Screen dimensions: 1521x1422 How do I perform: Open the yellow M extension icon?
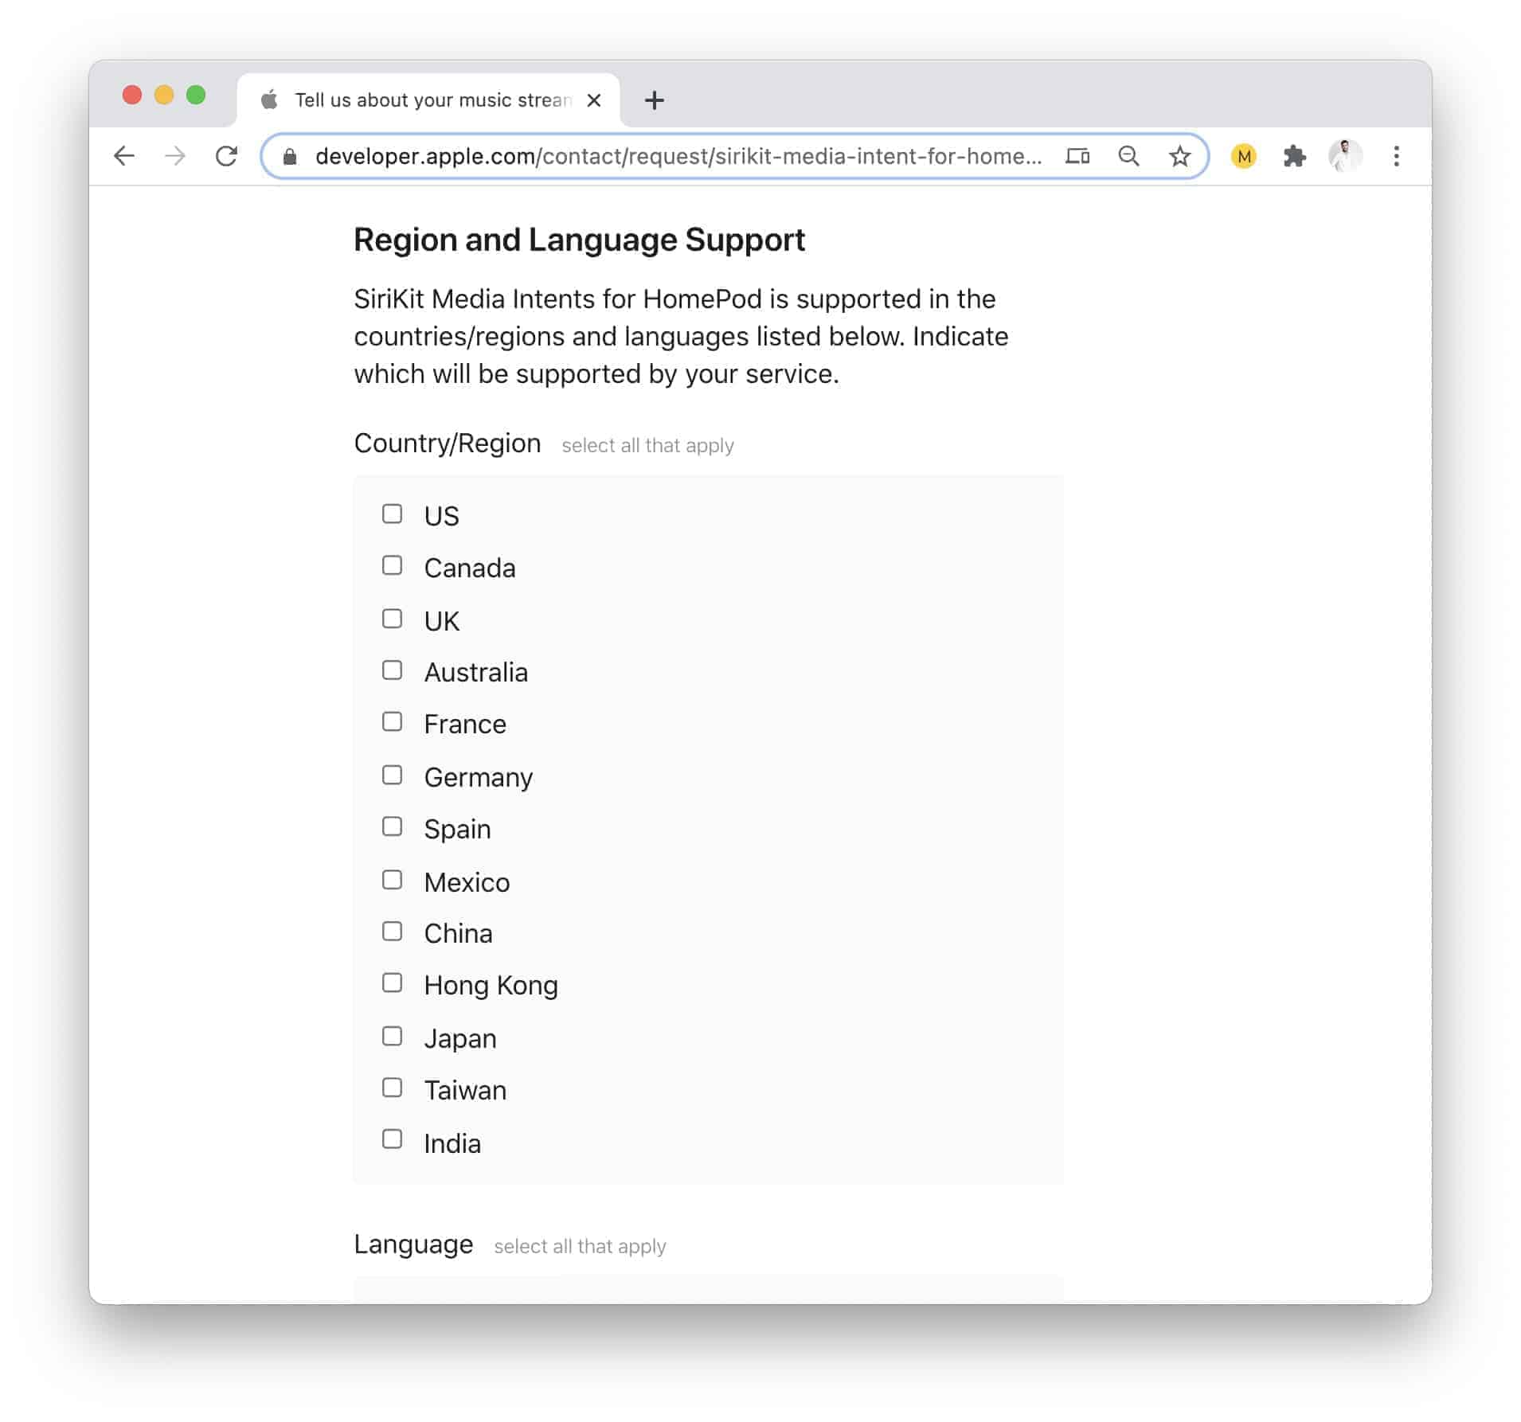pyautogui.click(x=1243, y=156)
